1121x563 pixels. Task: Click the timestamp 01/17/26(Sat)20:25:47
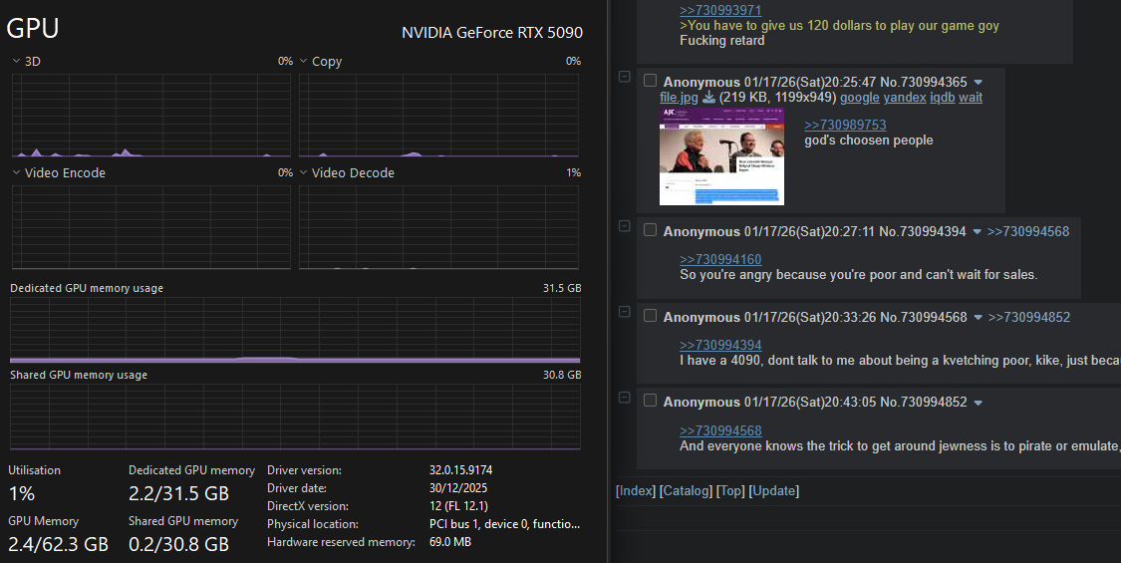click(x=810, y=82)
